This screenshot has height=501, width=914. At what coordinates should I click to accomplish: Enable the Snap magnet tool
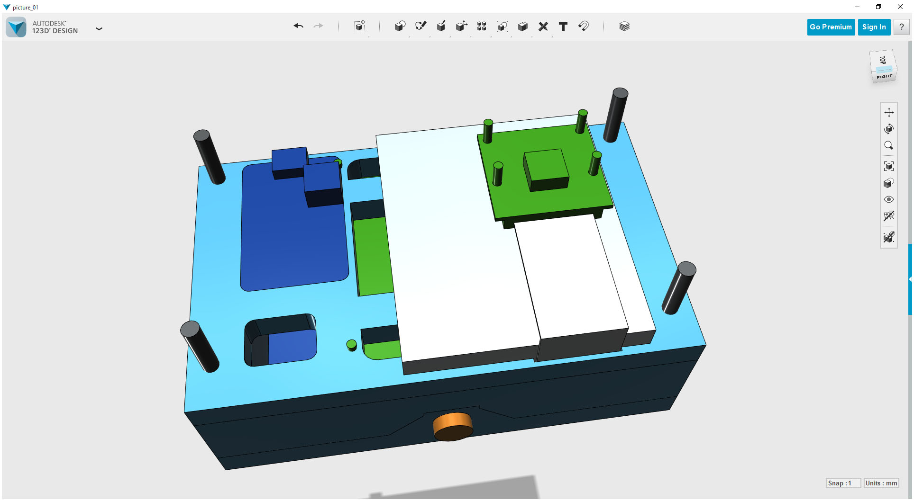coord(584,27)
